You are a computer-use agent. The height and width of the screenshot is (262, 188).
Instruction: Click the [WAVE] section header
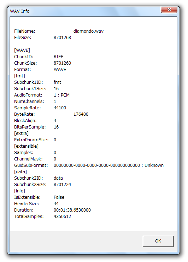(22, 50)
